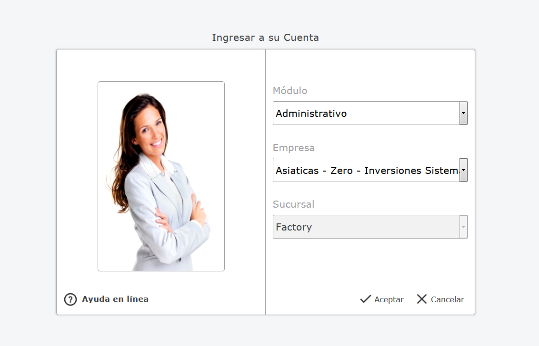Click the Cancelar X icon

pyautogui.click(x=421, y=299)
